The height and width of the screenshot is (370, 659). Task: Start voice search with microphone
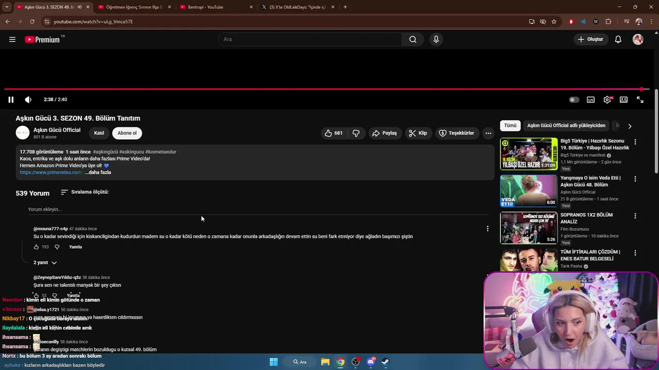436,40
